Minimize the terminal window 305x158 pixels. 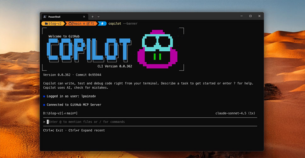point(241,16)
